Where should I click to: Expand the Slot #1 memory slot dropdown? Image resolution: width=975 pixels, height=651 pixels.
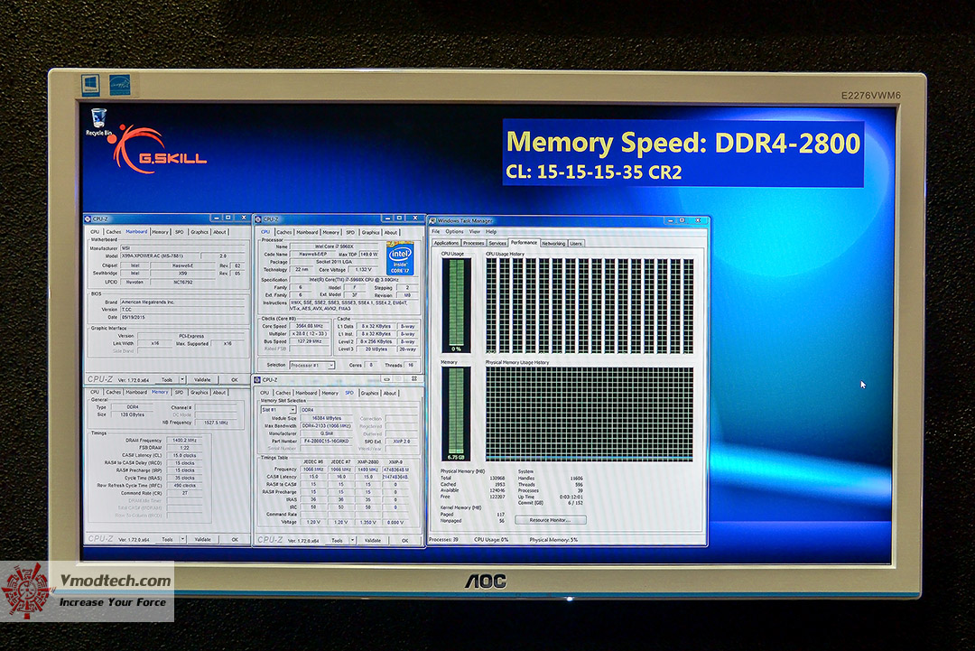[x=292, y=410]
